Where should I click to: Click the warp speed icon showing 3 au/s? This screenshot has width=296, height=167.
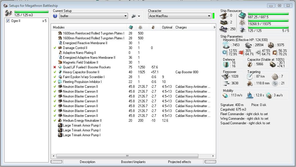coord(269,95)
